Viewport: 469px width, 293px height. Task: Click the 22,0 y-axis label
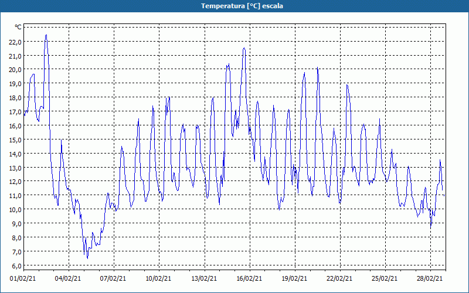click(x=15, y=42)
